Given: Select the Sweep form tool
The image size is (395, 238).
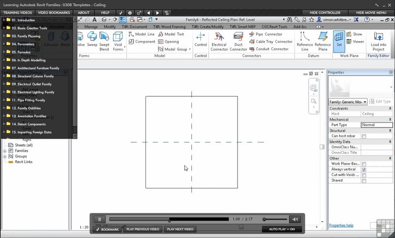Looking at the screenshot, I should pos(92,39).
